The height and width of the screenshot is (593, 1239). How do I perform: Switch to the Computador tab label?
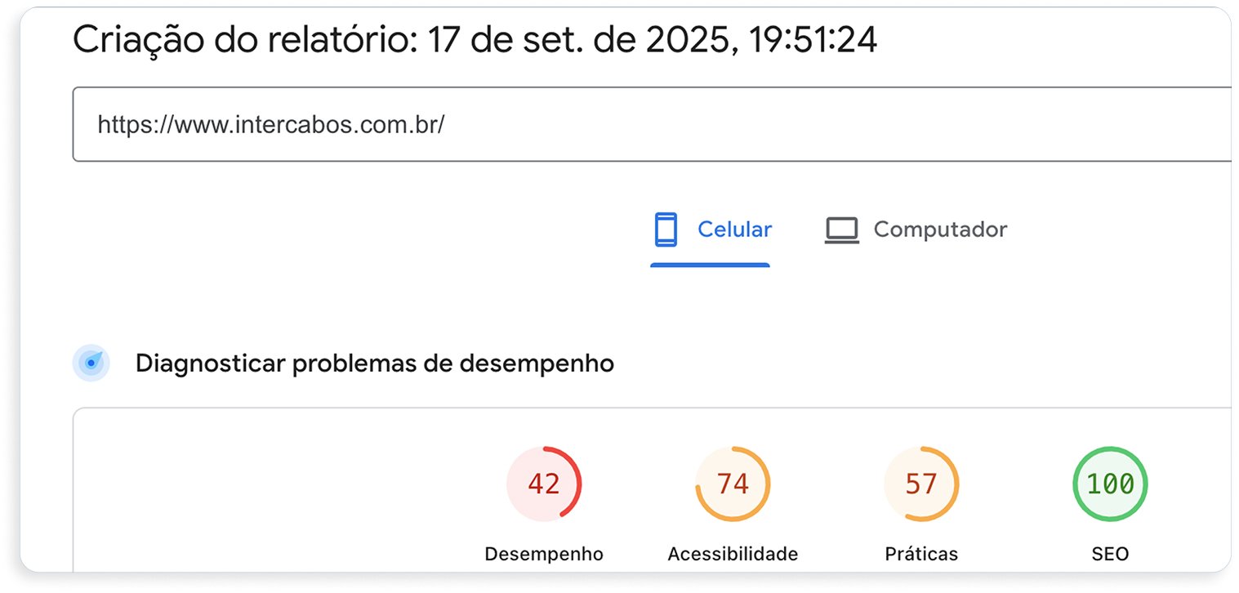tap(940, 230)
